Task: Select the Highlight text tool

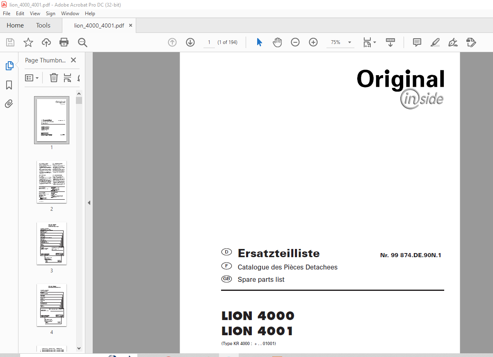Action: pyautogui.click(x=435, y=42)
